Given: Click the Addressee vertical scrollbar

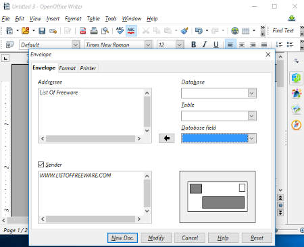Looking at the screenshot, I should tap(147, 111).
